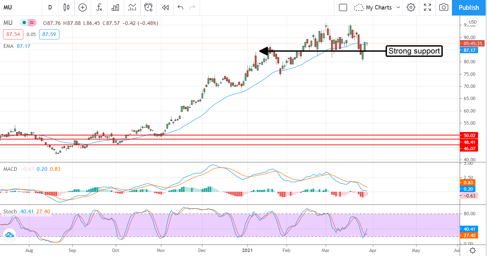
Task: Take a chart snapshot with camera icon
Action: [444, 7]
